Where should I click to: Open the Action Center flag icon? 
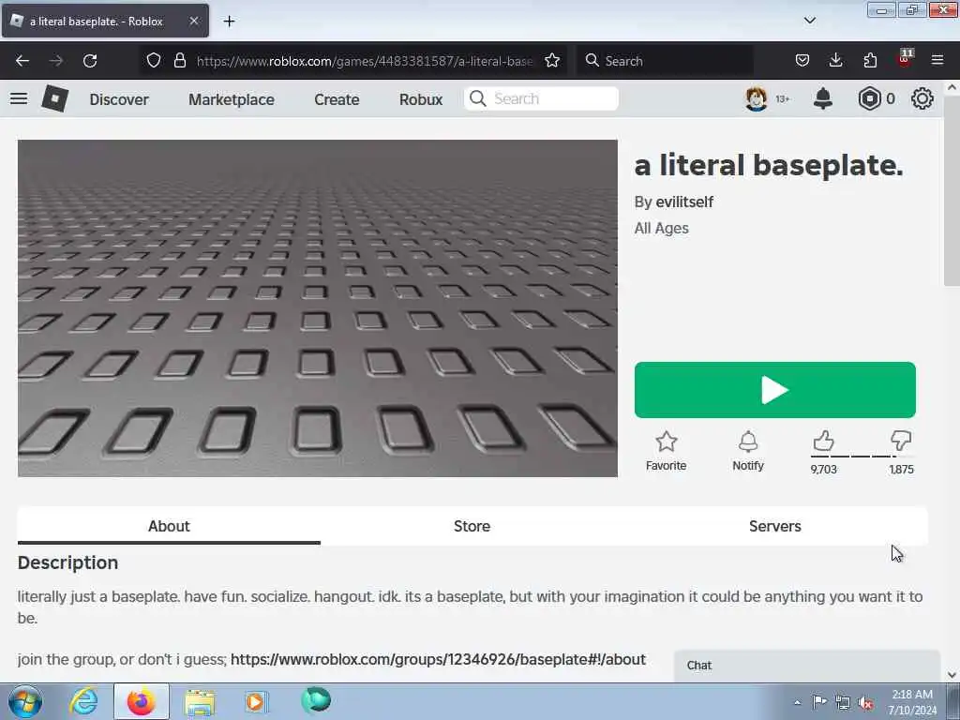[x=819, y=701]
